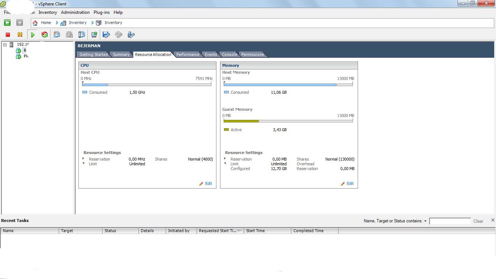
Task: Click the grey Forward navigation arrow
Action: point(20,23)
